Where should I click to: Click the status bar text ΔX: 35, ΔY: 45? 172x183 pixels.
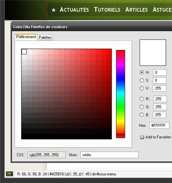(x=78, y=174)
